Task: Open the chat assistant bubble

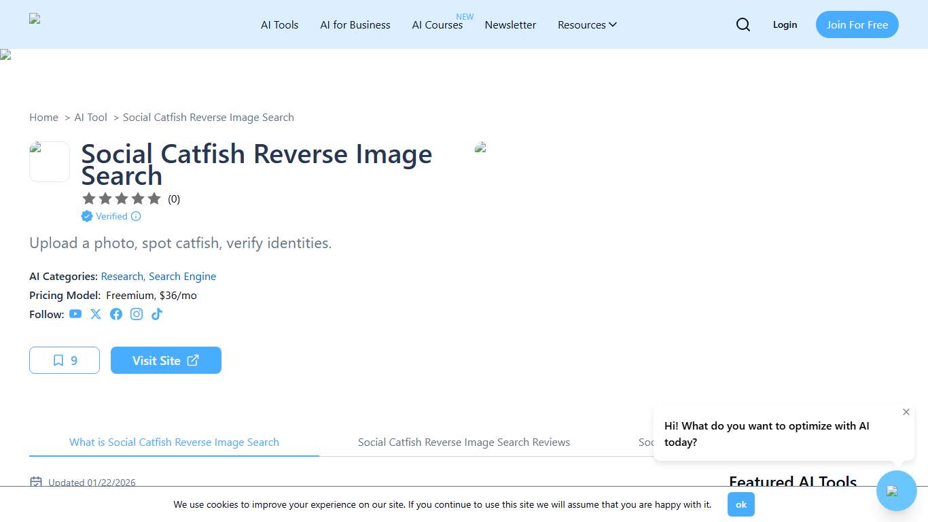Action: 896,490
